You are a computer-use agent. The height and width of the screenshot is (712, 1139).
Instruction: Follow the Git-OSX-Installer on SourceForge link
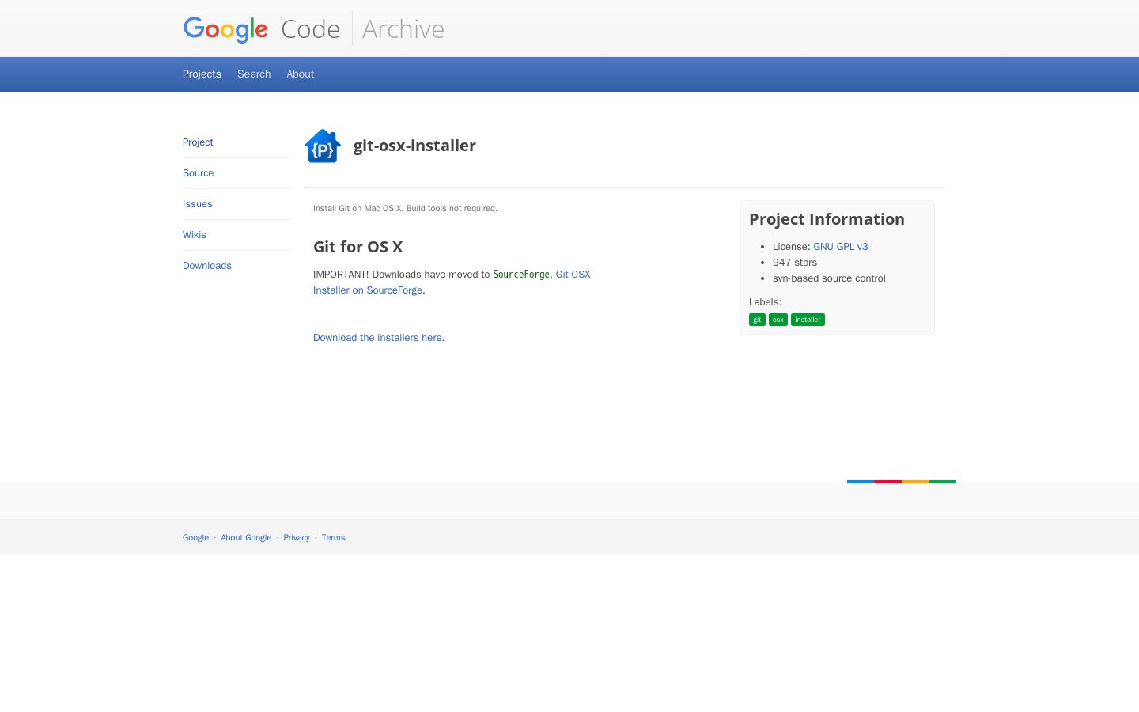pyautogui.click(x=452, y=282)
